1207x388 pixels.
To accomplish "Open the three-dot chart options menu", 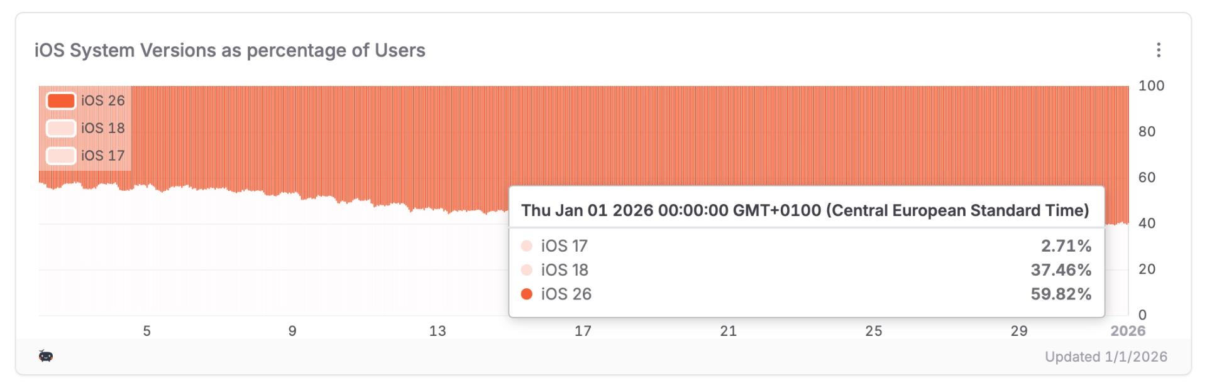I will point(1158,50).
